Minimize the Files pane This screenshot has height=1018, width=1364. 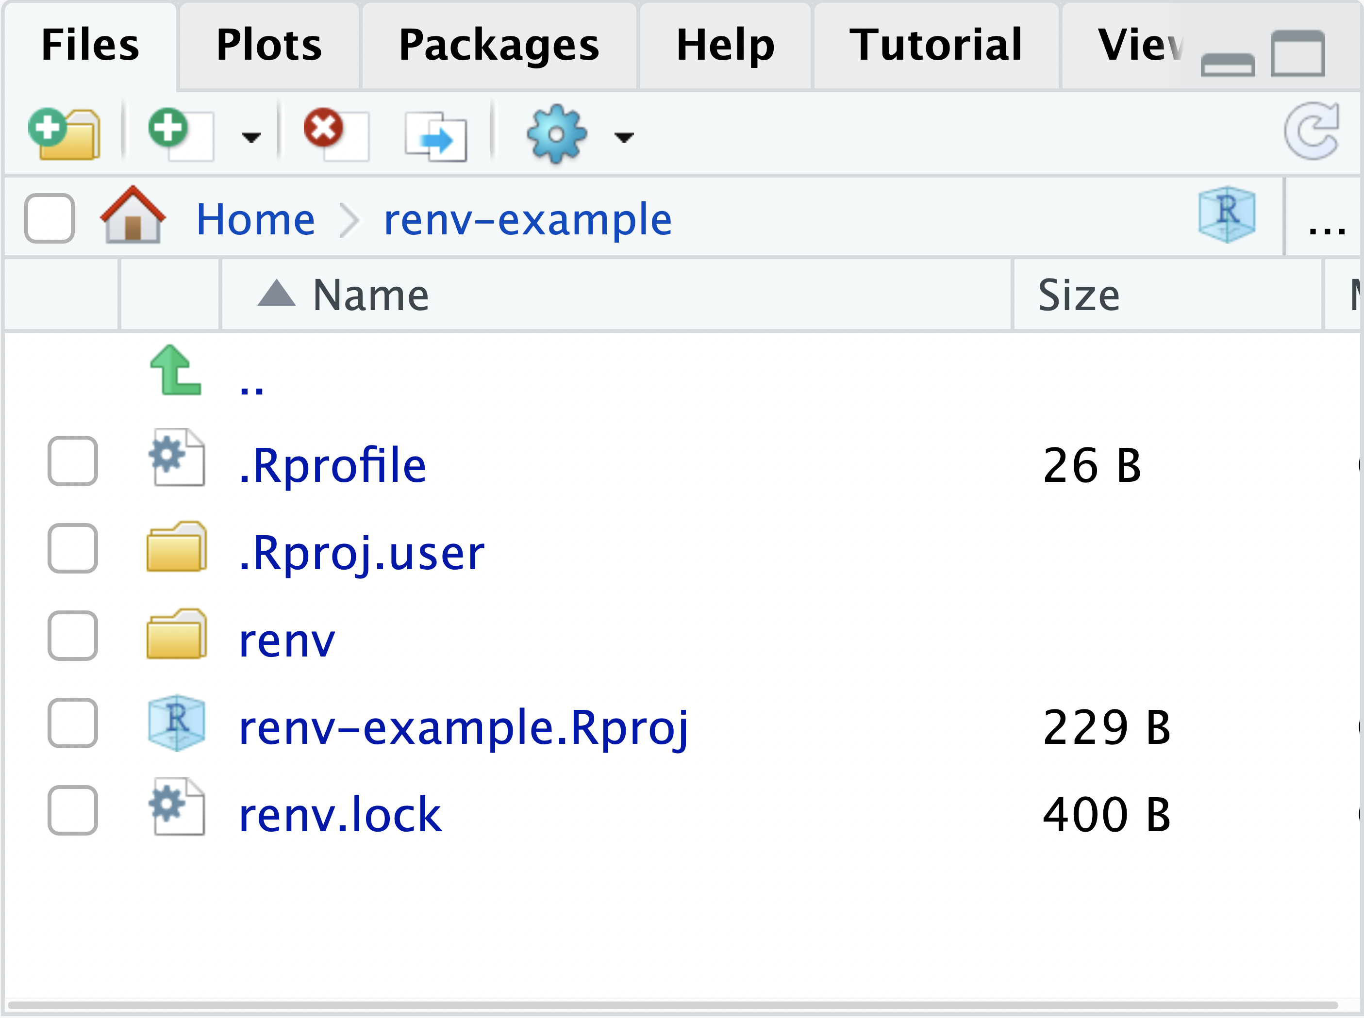(x=1227, y=65)
